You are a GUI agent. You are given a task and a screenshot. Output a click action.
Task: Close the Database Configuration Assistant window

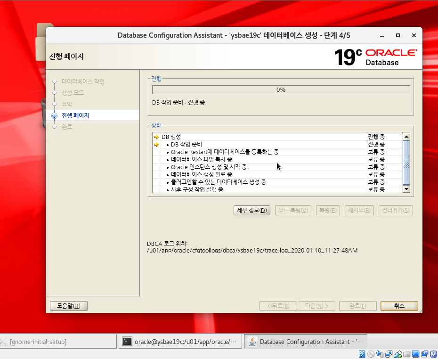pyautogui.click(x=414, y=35)
